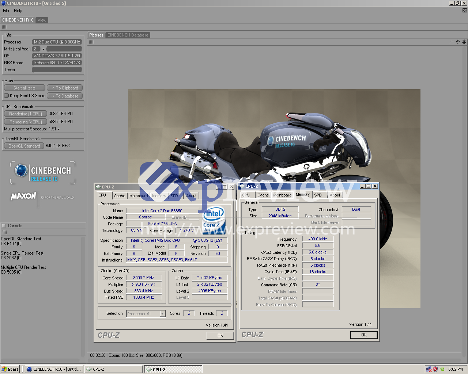This screenshot has height=374, width=468.
Task: Click the Frequency 400.0 MHz value
Action: (318, 239)
